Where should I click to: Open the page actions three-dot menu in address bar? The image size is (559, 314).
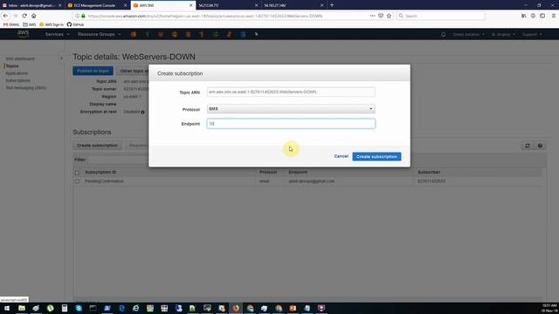pos(373,16)
